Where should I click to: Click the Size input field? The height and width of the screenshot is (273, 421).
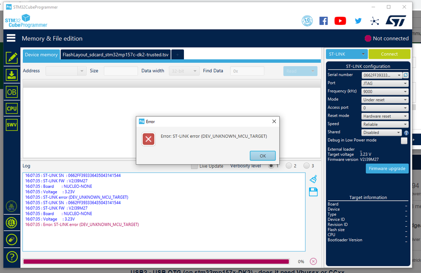click(121, 71)
